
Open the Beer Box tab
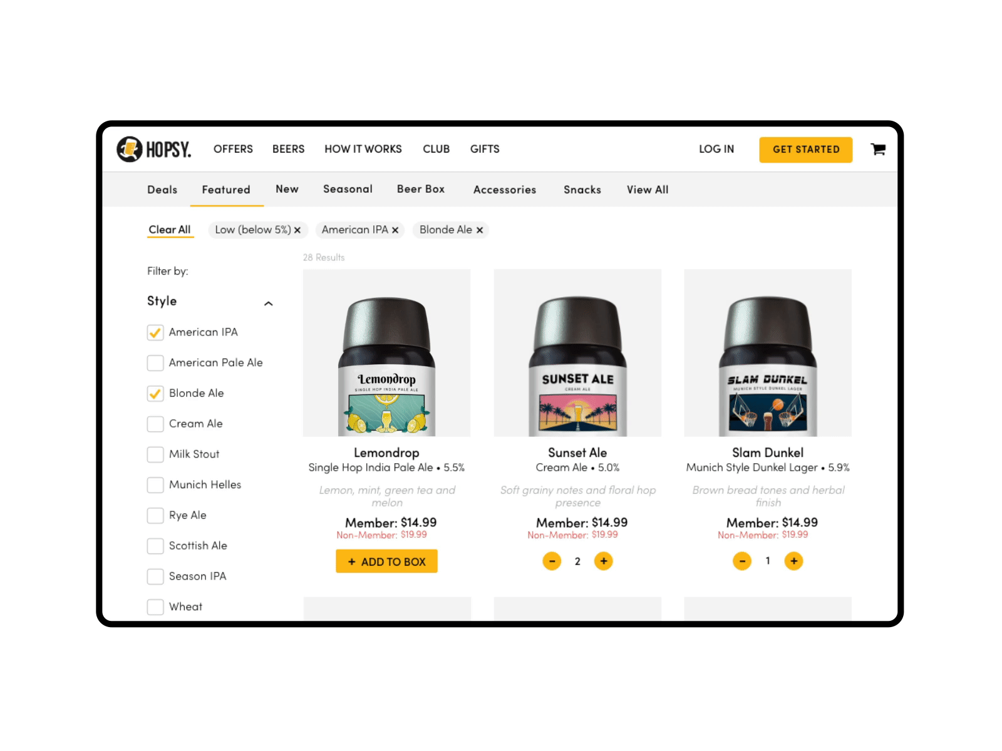421,189
